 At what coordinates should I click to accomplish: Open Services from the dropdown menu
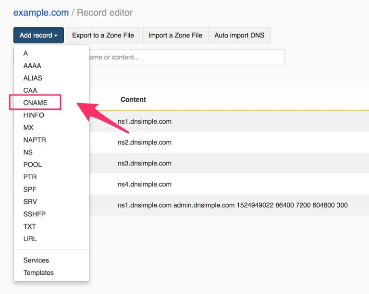[36, 260]
